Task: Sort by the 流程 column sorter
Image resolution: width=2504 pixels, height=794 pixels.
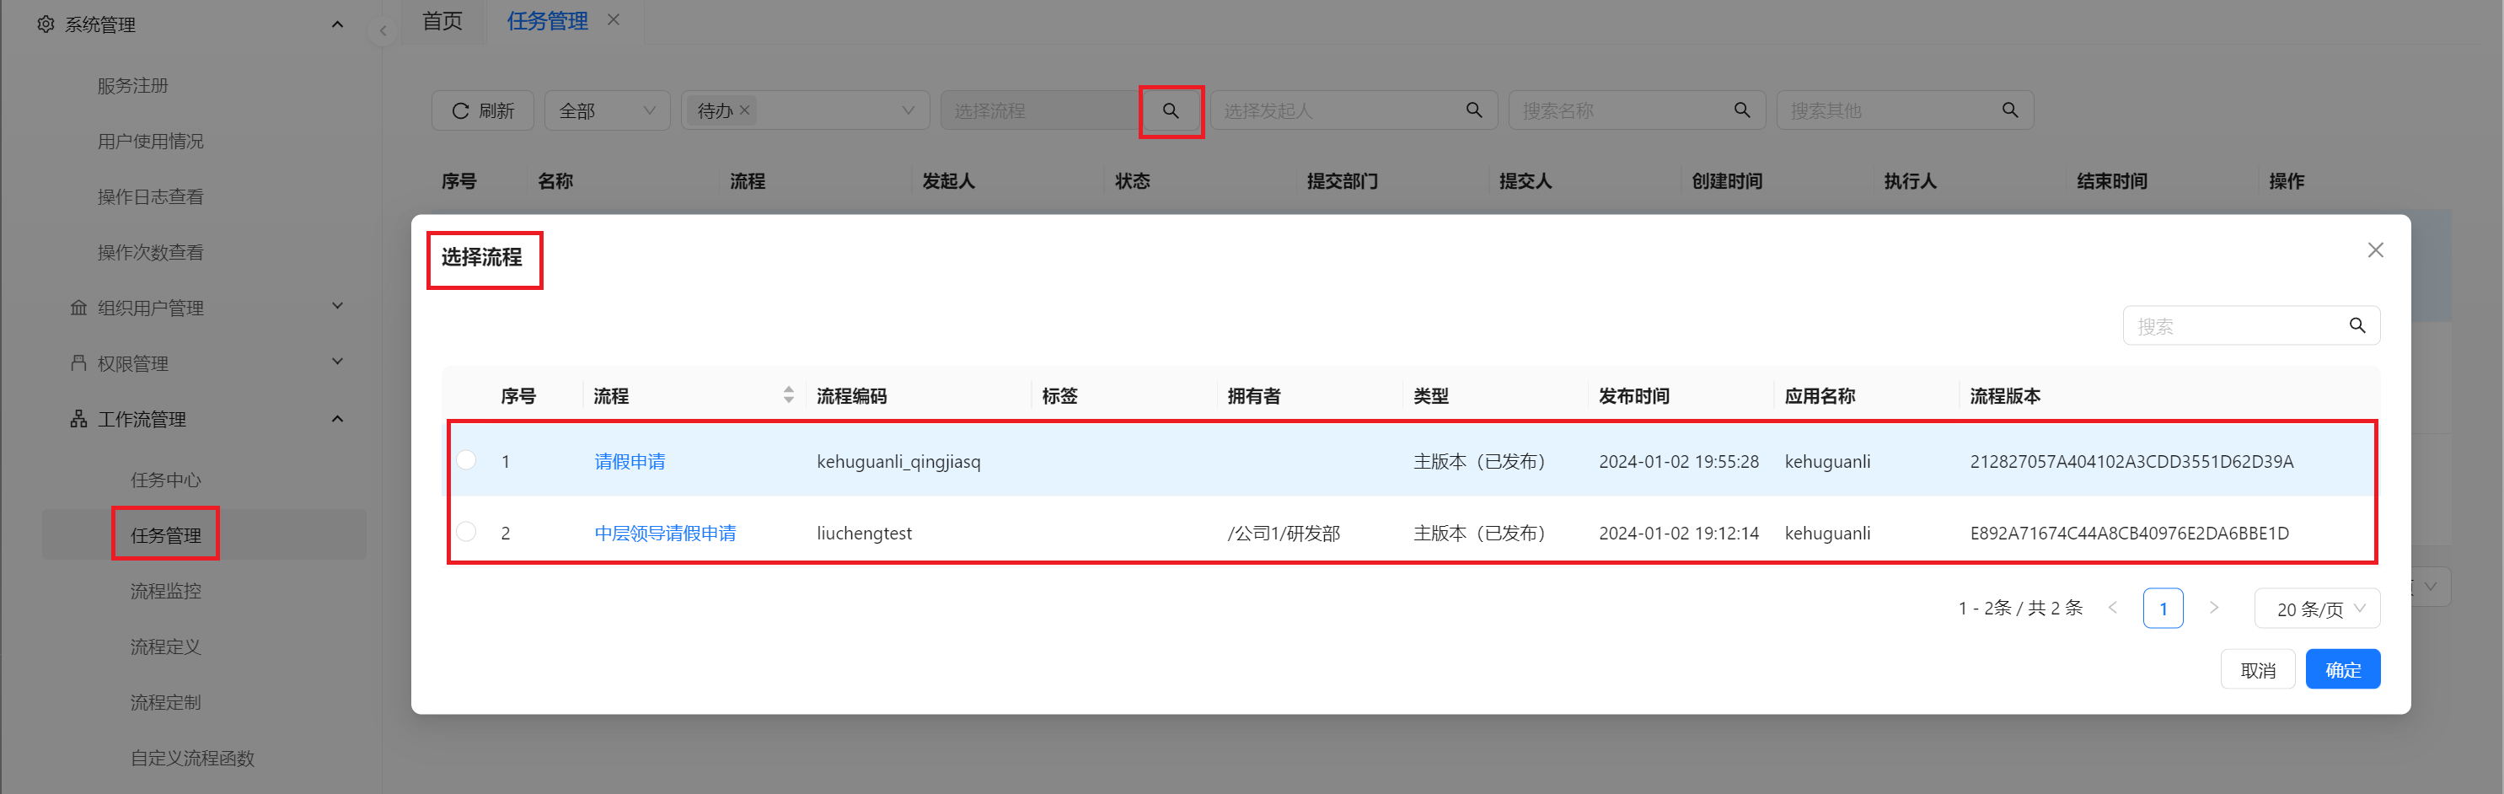Action: pos(788,394)
